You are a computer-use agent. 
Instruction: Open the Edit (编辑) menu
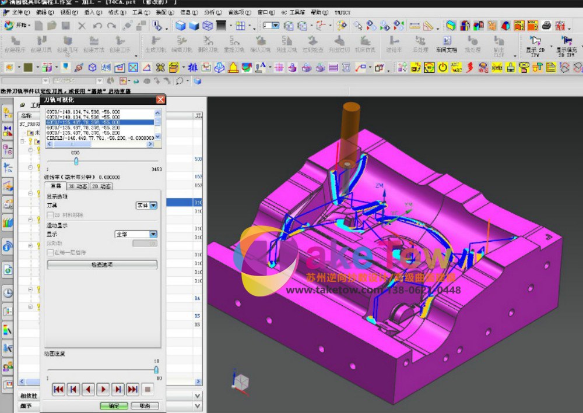(45, 12)
